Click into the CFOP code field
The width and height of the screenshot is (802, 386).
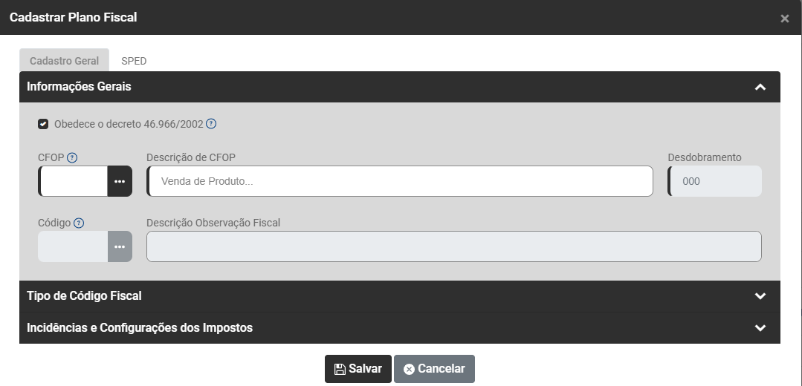pos(74,181)
